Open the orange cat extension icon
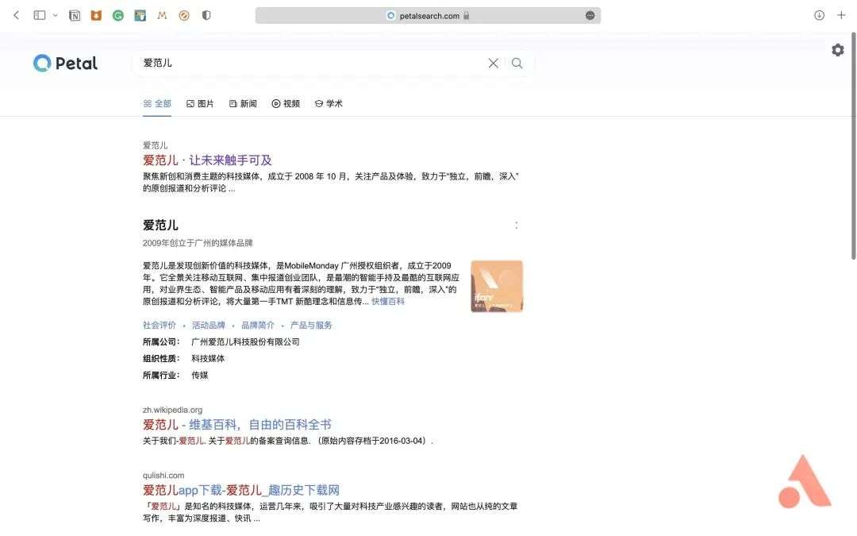This screenshot has height=536, width=857. (x=96, y=15)
